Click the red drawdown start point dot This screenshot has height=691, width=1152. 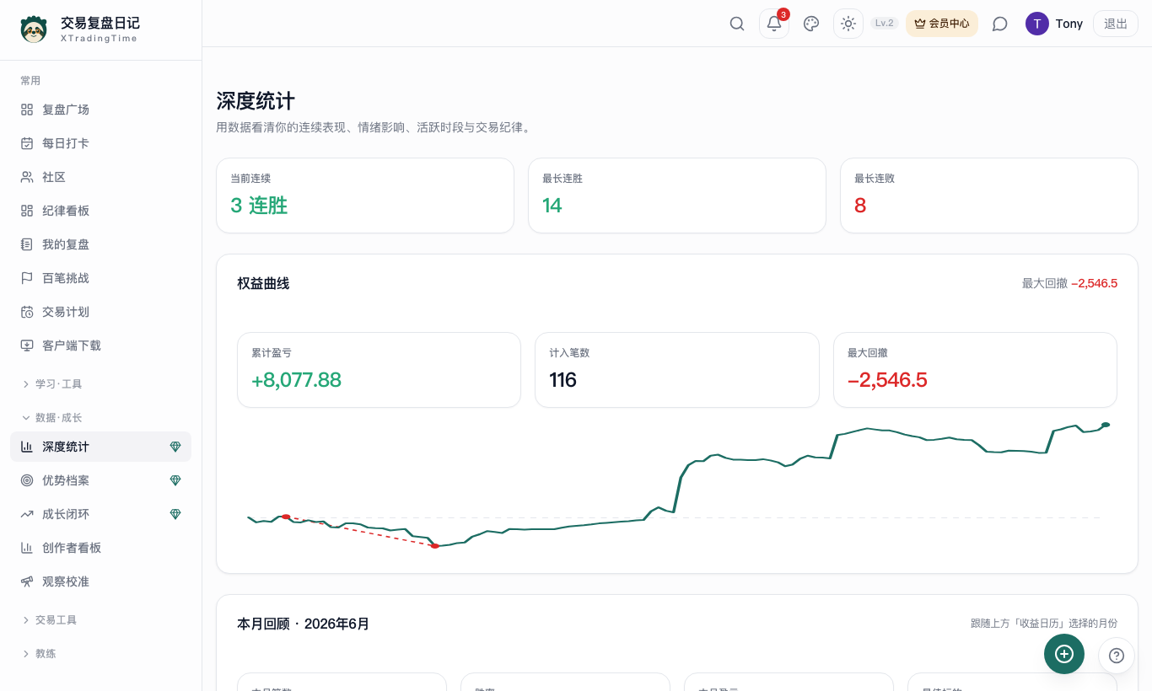tap(286, 517)
